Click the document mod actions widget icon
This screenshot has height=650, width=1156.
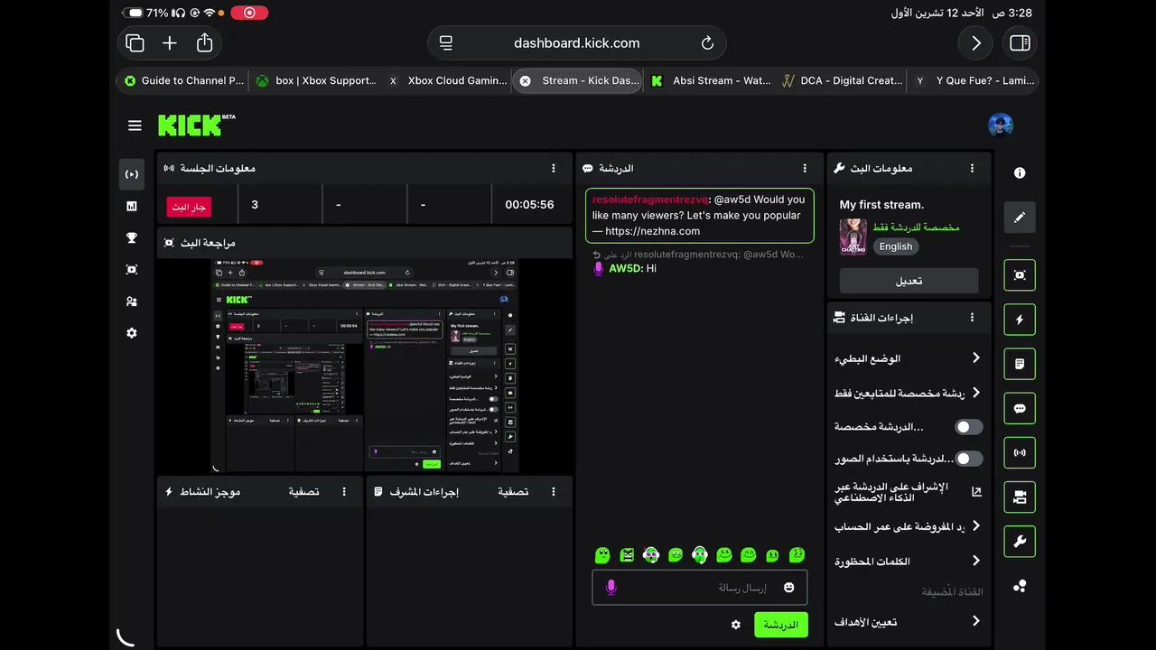click(x=1020, y=364)
